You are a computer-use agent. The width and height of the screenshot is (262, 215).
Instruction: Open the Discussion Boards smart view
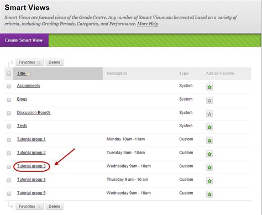tap(34, 113)
